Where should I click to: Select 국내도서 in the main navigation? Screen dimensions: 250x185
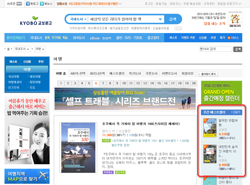[x=36, y=38]
